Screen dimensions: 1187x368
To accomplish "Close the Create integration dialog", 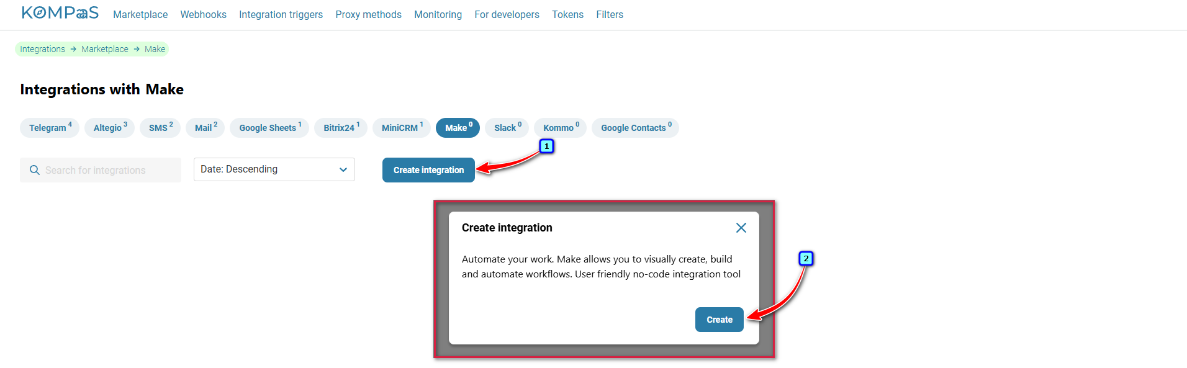I will click(741, 228).
